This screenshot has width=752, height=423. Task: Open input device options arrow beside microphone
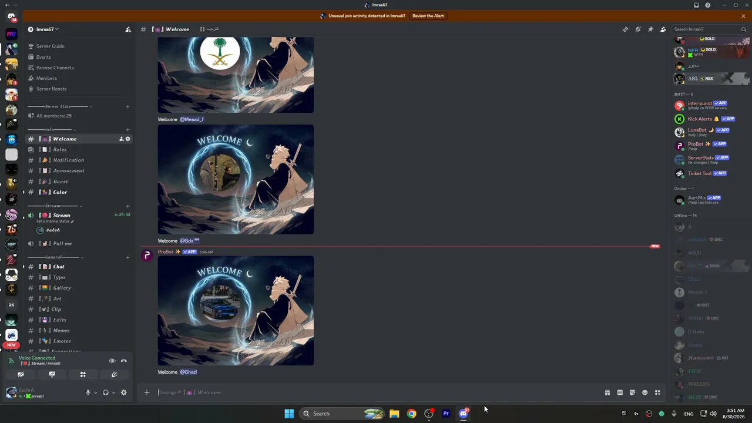[x=95, y=392]
